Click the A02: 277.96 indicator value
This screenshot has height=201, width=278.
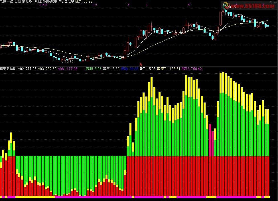[27, 69]
